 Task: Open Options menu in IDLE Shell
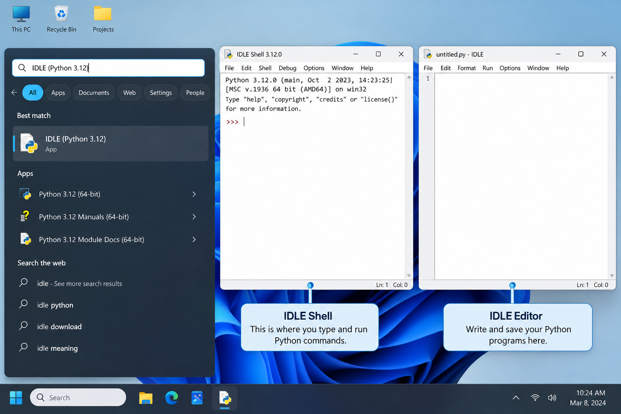point(314,68)
